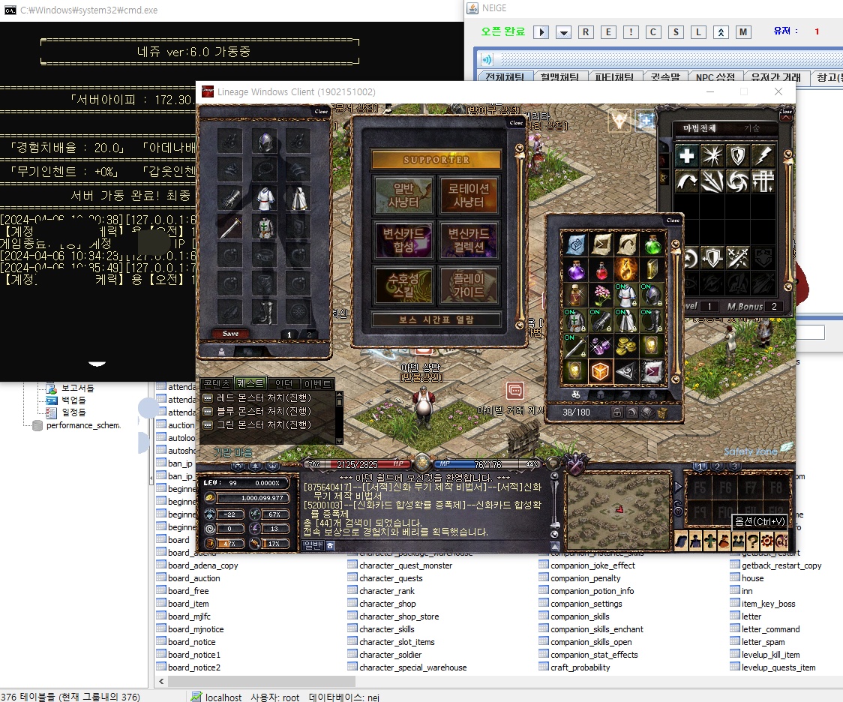This screenshot has height=702, width=843.
Task: Switch to the 콘텐츠 tab in quest panel
Action: point(217,384)
